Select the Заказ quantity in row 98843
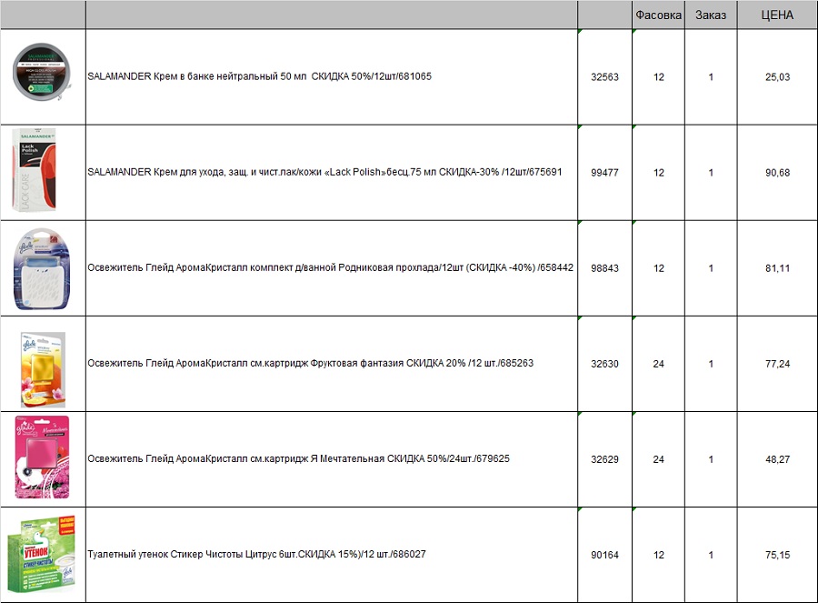This screenshot has width=818, height=603. pos(711,267)
